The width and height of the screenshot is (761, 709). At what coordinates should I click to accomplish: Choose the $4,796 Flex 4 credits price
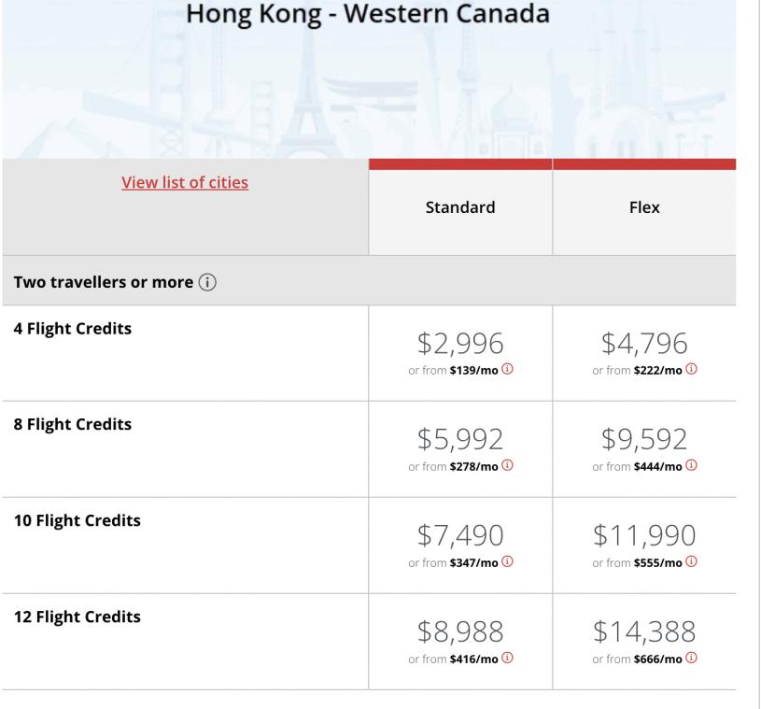(644, 344)
